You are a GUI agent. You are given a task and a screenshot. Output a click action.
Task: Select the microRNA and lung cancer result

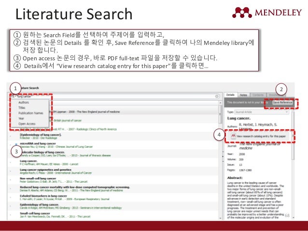click(114, 145)
